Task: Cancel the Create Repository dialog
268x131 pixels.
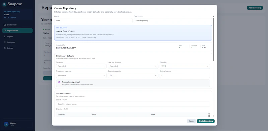Action: point(191,121)
